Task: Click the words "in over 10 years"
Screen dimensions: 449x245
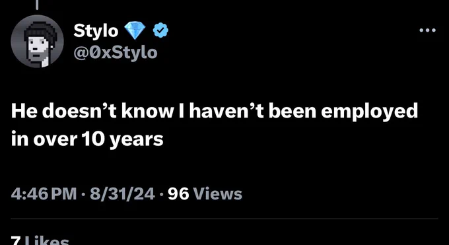Action: [87, 139]
